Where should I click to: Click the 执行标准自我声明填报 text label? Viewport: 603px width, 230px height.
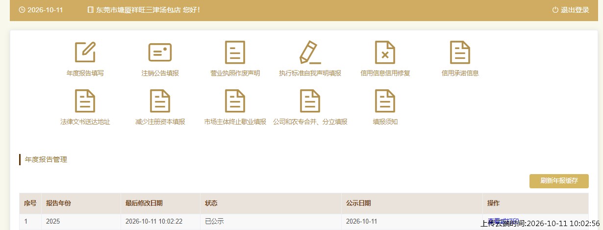click(310, 73)
